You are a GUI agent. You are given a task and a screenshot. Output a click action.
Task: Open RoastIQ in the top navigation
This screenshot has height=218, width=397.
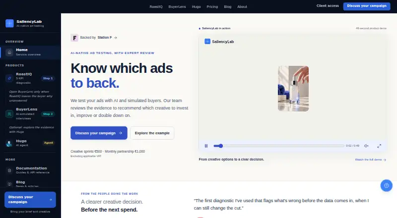156,7
